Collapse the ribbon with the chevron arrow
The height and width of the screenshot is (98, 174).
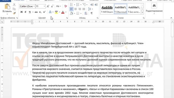coord(171,18)
